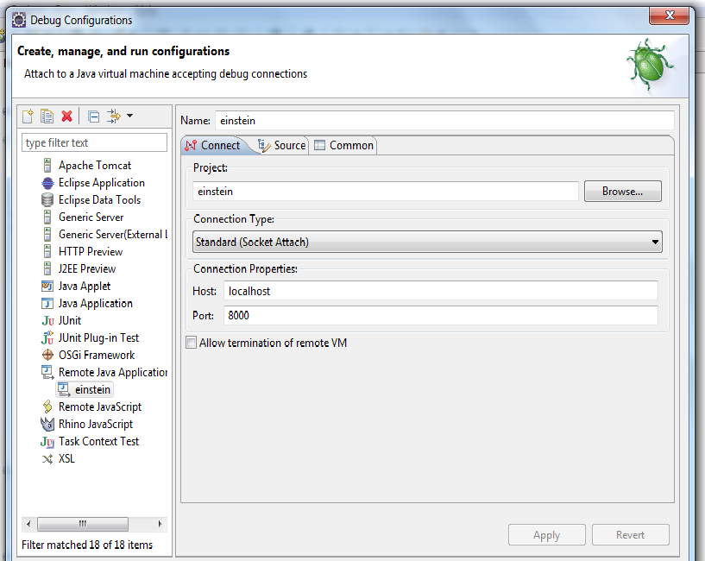This screenshot has width=705, height=561.
Task: Click the Eclipse Data Tools database icon
Action: click(x=47, y=199)
